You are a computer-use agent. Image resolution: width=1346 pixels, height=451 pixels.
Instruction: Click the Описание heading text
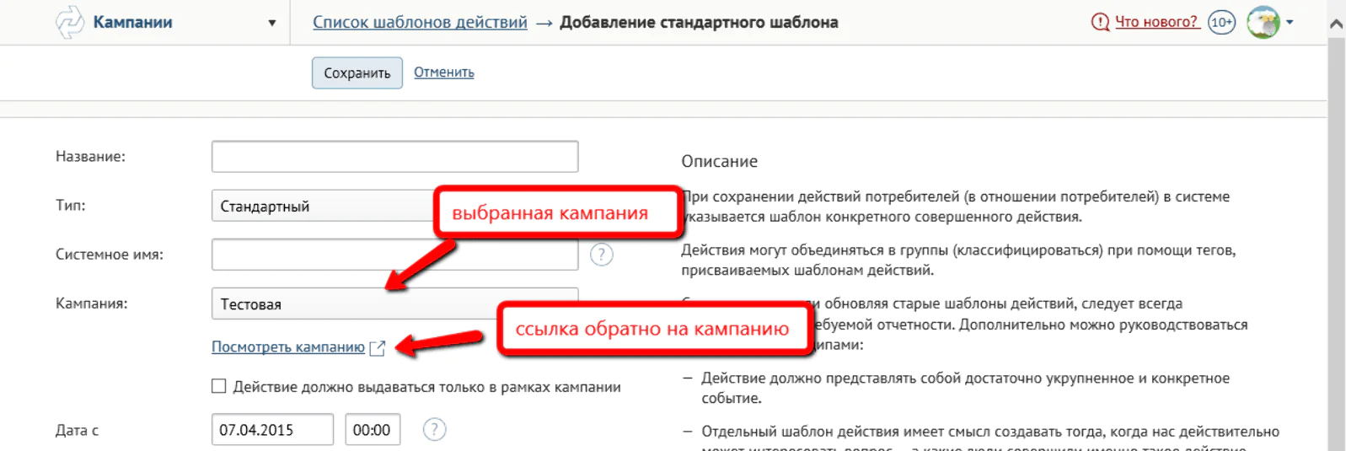tap(719, 161)
